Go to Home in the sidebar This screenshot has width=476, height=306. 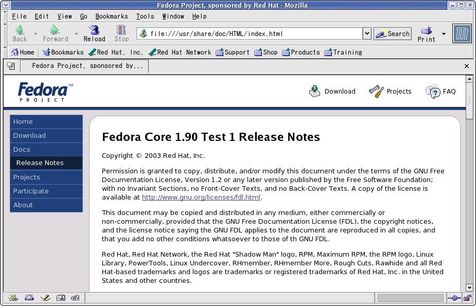pyautogui.click(x=46, y=121)
